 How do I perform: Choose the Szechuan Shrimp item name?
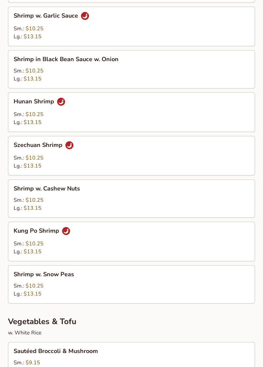38,145
